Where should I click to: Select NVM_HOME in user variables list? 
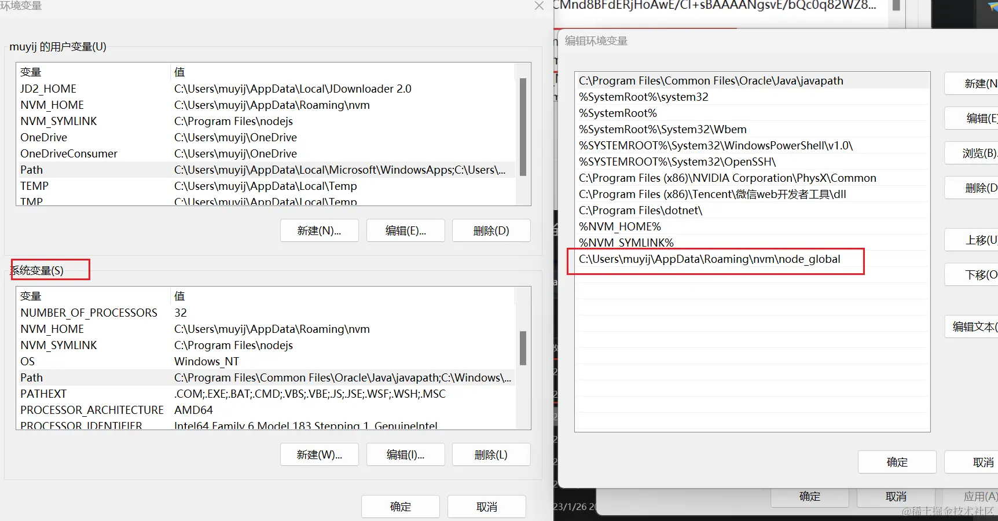coord(266,105)
